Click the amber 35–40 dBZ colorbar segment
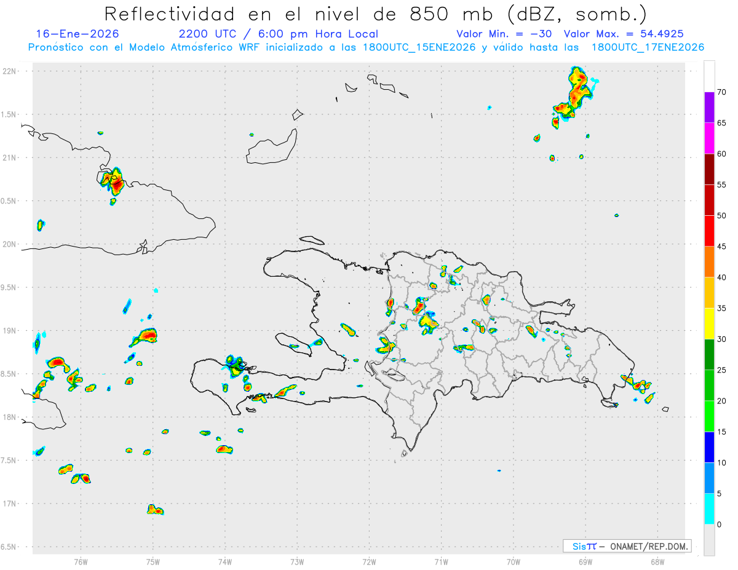The height and width of the screenshot is (570, 738). (710, 293)
